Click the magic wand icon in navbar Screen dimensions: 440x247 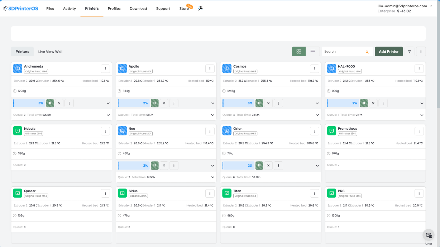coord(201,8)
